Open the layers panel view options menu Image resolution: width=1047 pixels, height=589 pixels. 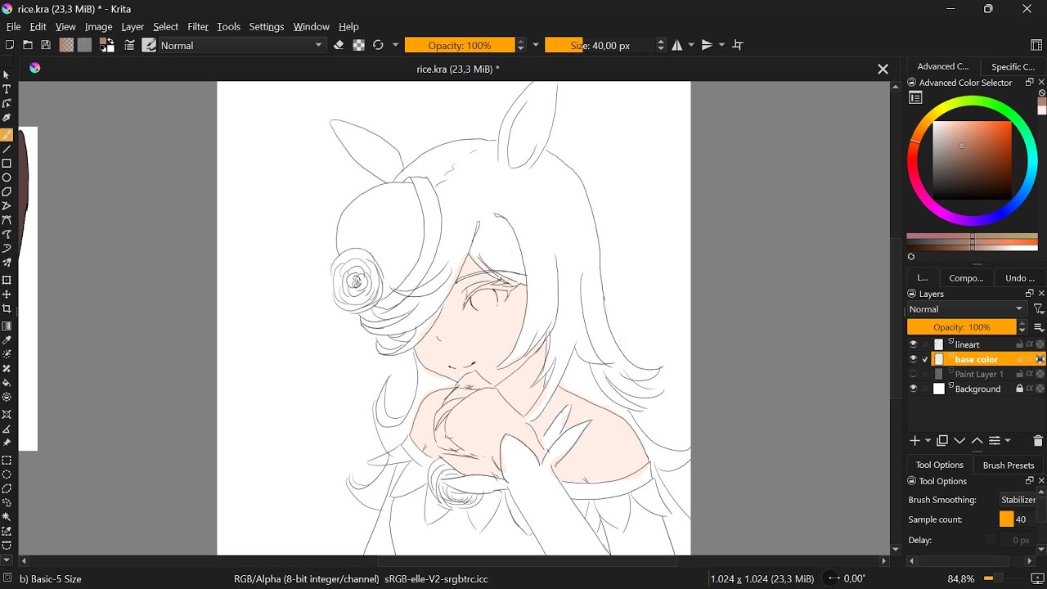click(x=1039, y=327)
